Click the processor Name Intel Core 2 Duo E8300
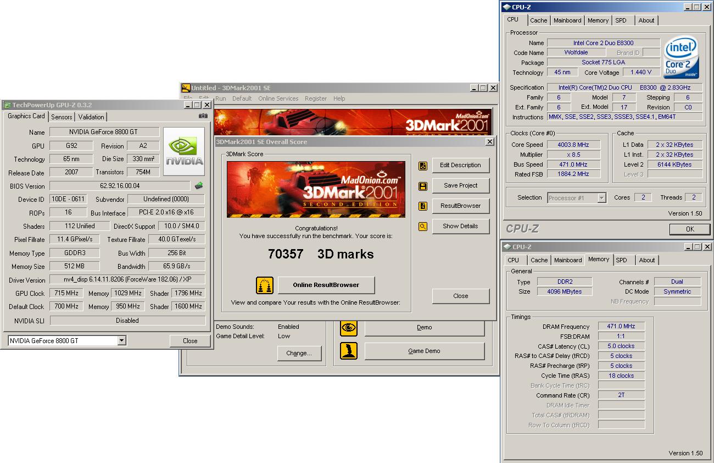Screen dimensions: 714x463 tap(603, 43)
